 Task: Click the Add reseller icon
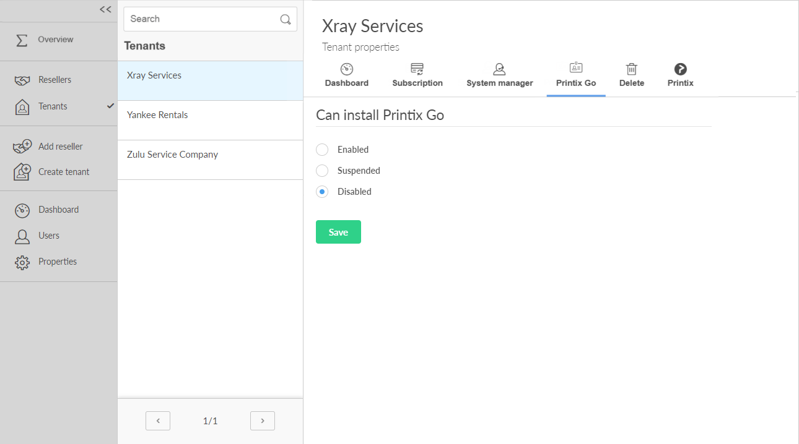point(22,147)
